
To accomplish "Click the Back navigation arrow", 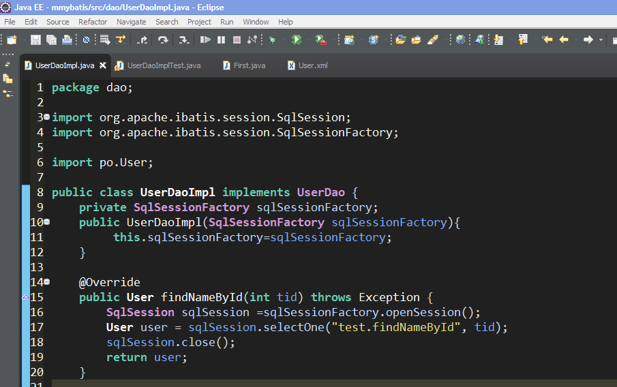I will [x=564, y=40].
